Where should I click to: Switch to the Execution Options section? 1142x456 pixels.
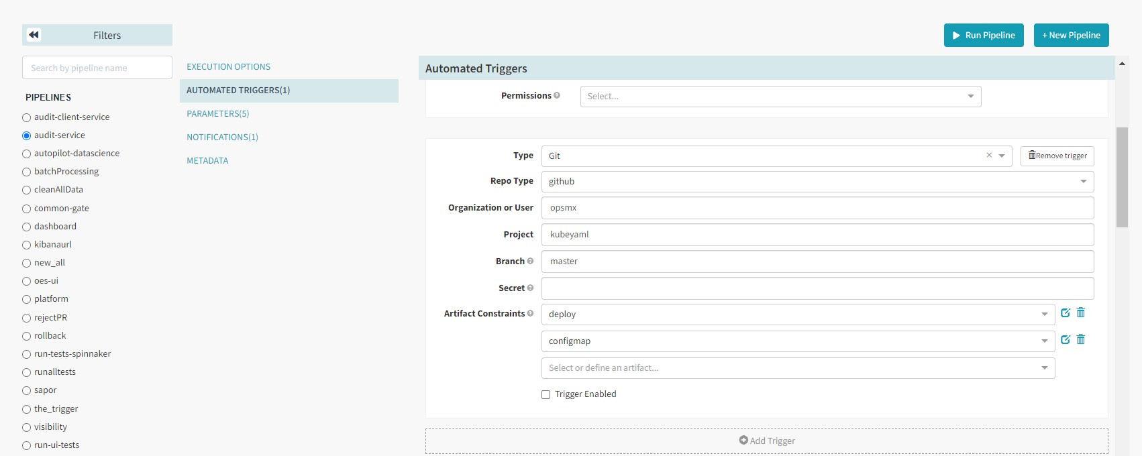(x=228, y=67)
